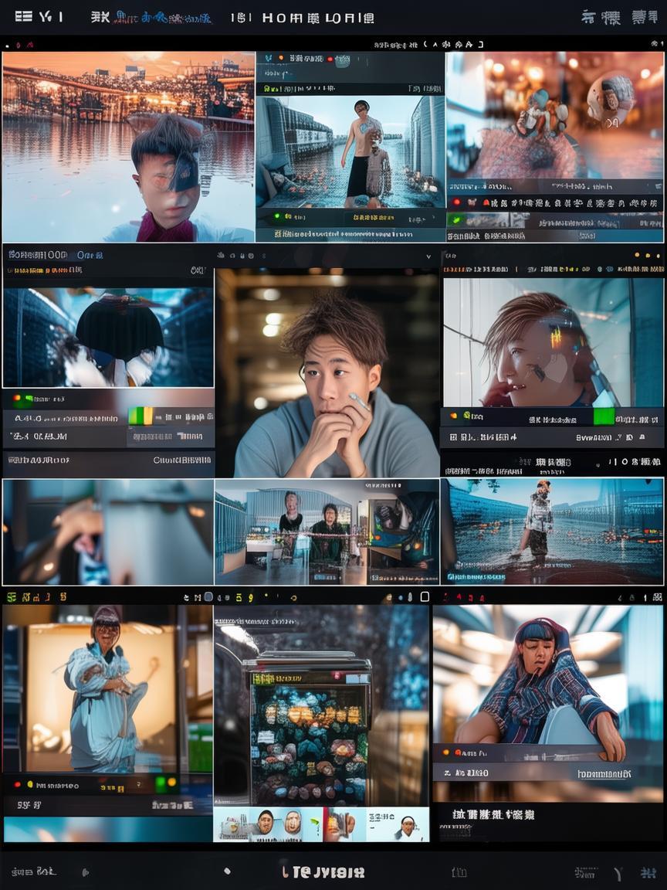Click the bars icon right of the bottom center logo
Screen dimensions: 667x890
(x=459, y=872)
